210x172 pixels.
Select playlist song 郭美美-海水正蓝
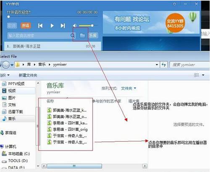point(52,46)
